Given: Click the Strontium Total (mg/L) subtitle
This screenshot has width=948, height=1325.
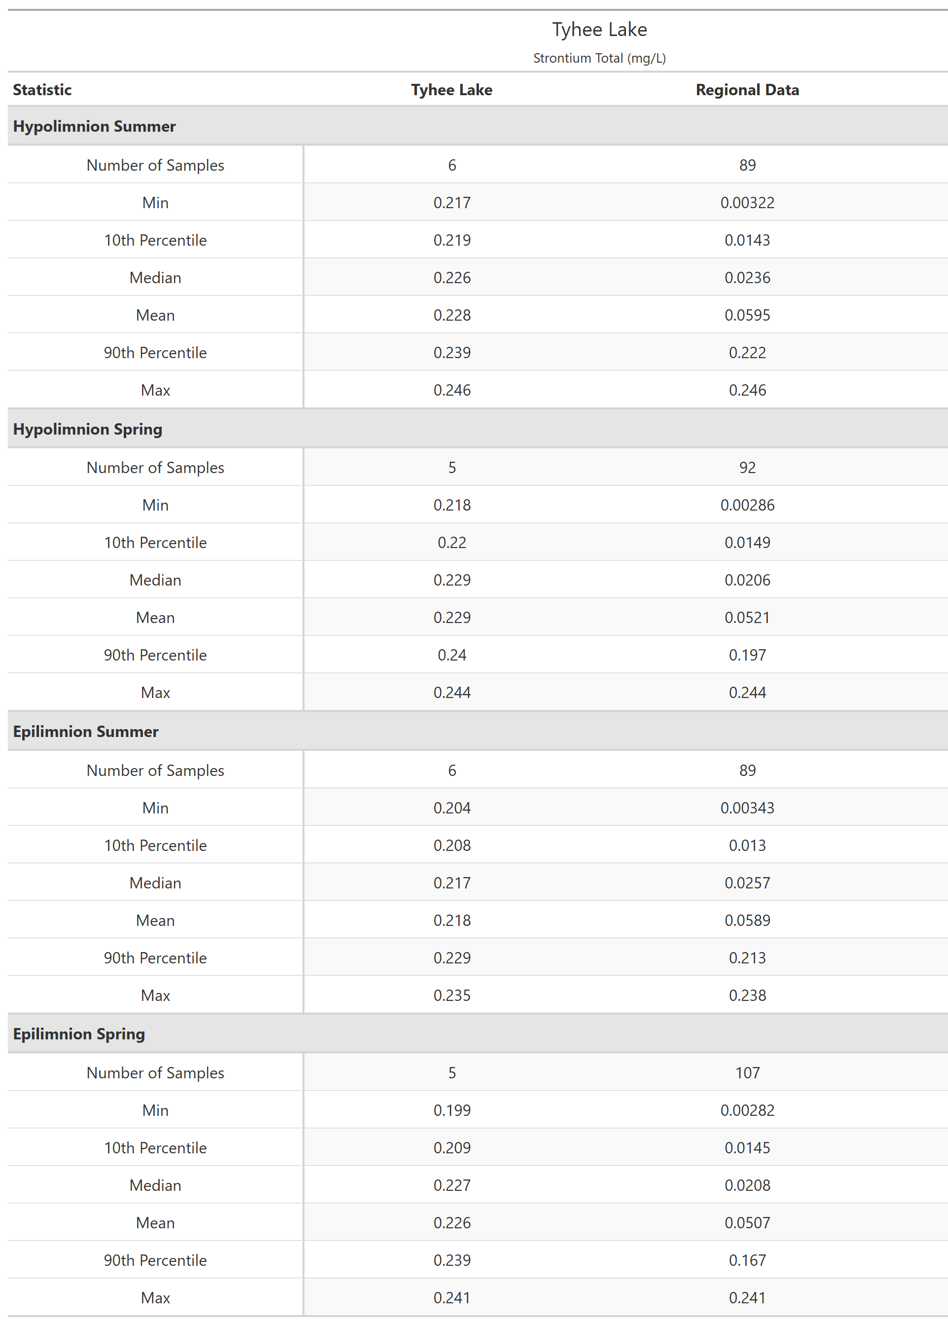Looking at the screenshot, I should pos(599,58).
